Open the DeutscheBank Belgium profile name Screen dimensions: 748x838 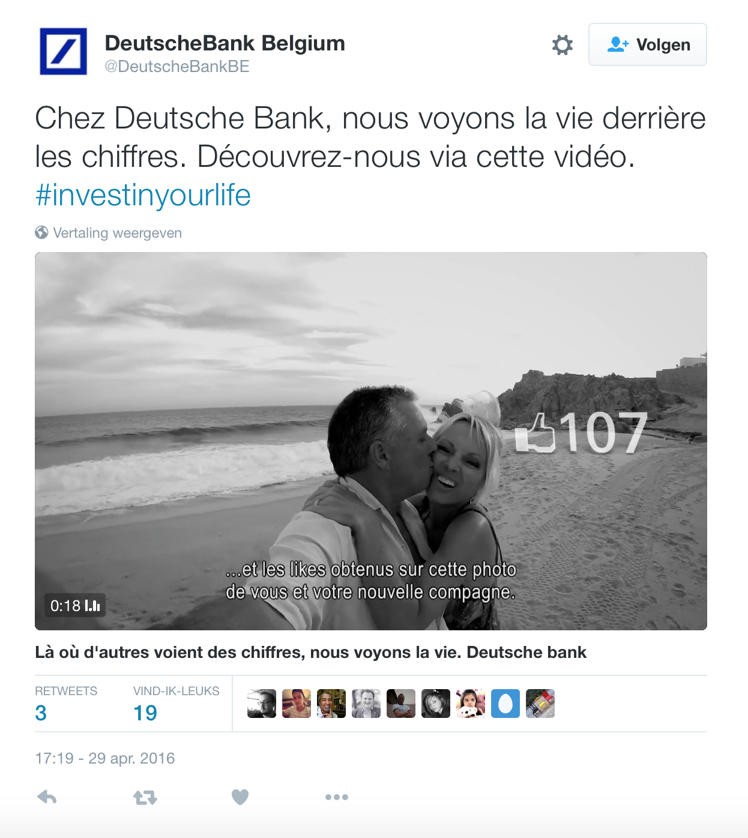[x=225, y=43]
